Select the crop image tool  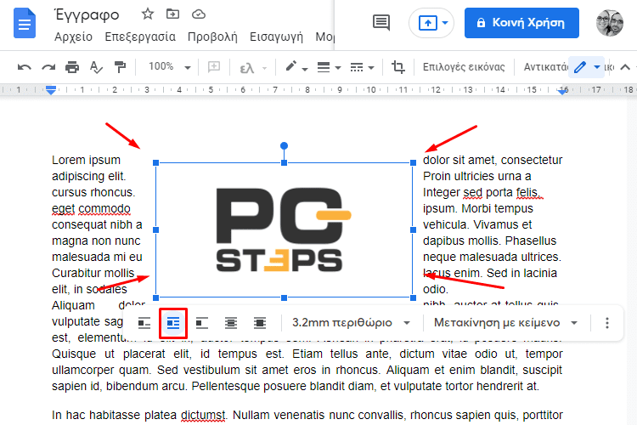[397, 67]
